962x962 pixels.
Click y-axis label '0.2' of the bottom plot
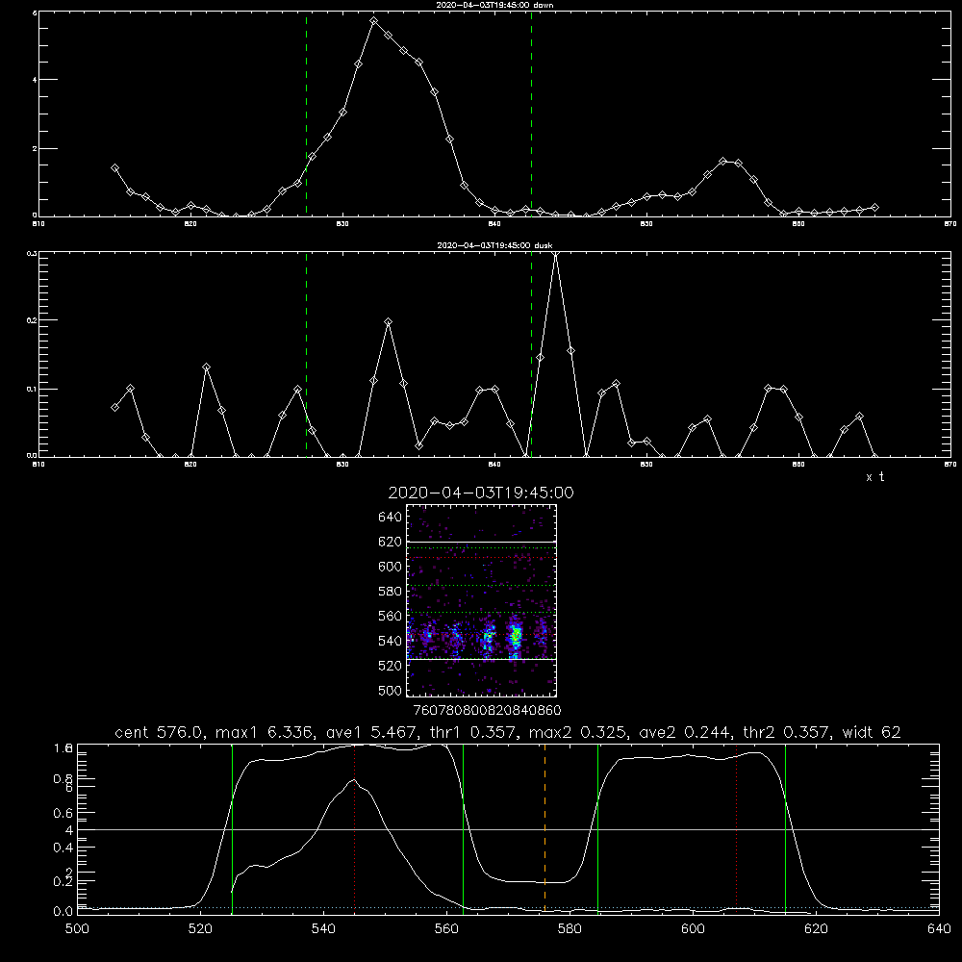(x=63, y=881)
